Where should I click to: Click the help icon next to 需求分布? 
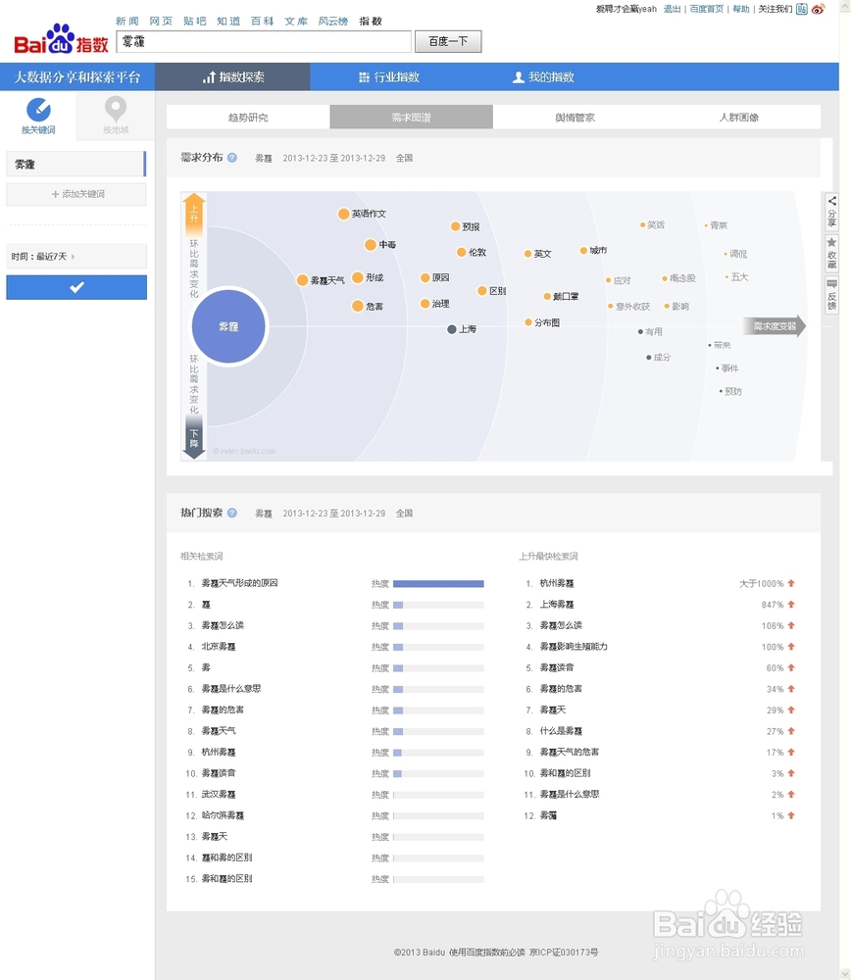click(232, 158)
